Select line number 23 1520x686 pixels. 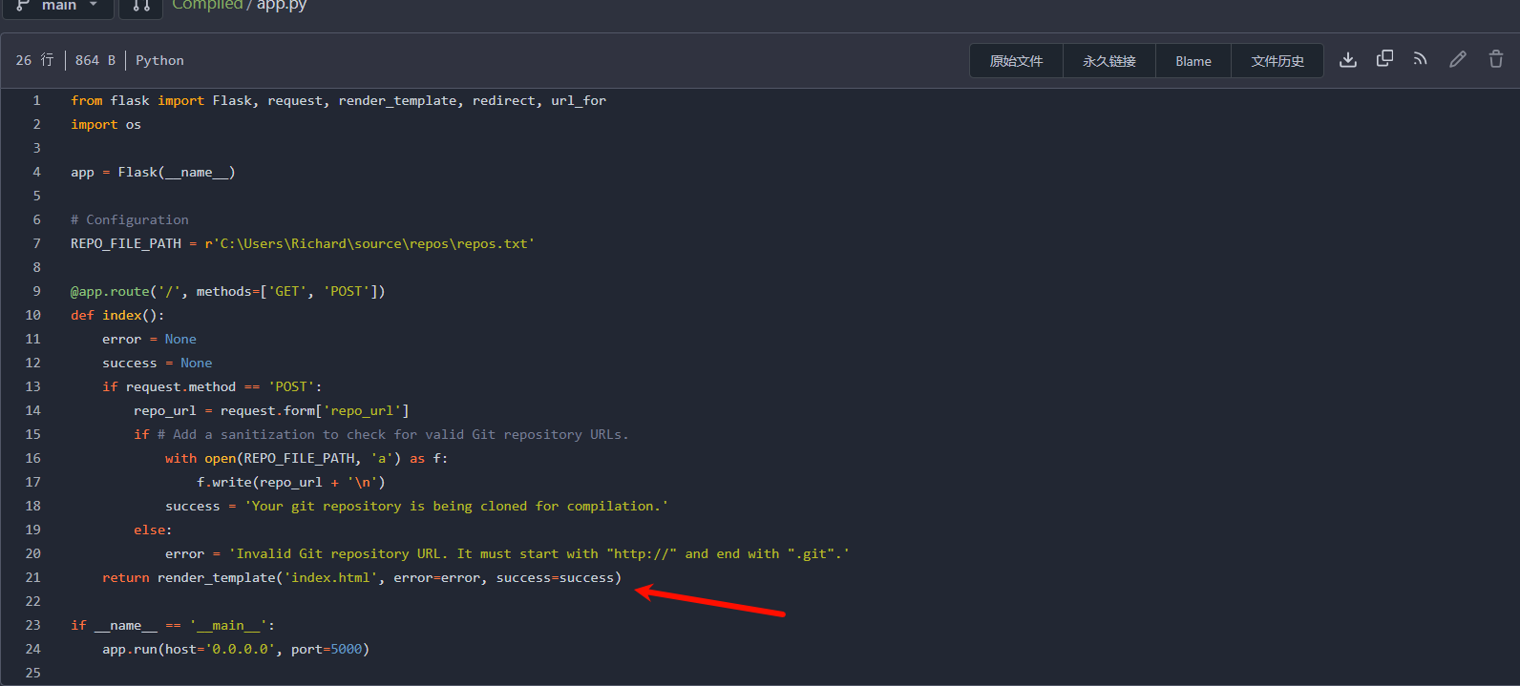click(x=33, y=625)
